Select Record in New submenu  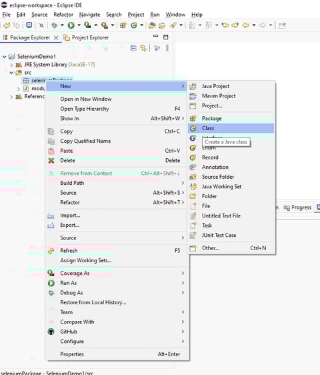click(231, 157)
